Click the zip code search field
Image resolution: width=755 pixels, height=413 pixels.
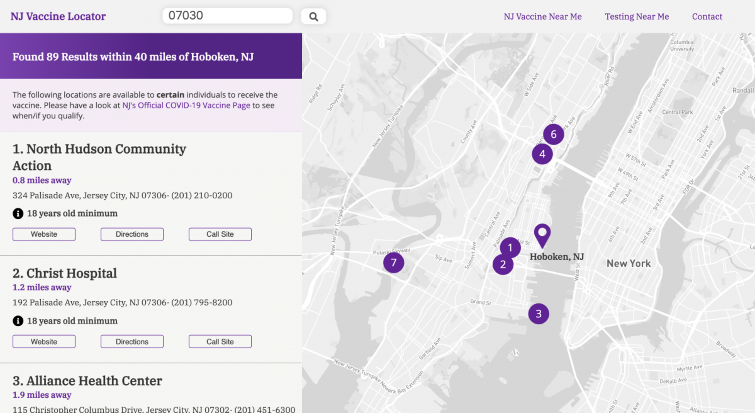[x=227, y=16]
